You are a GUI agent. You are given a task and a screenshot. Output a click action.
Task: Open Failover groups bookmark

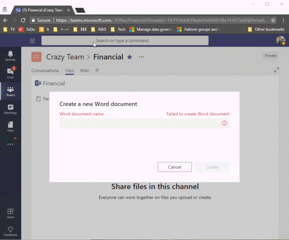pos(199,30)
